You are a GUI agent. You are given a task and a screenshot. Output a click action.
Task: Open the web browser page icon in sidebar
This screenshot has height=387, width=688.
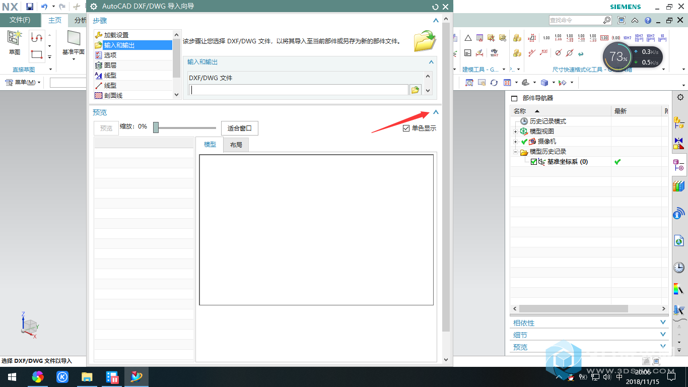[679, 240]
